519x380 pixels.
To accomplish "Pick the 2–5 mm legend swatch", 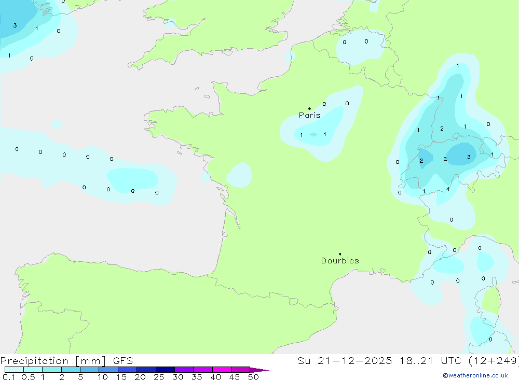I will [71, 370].
